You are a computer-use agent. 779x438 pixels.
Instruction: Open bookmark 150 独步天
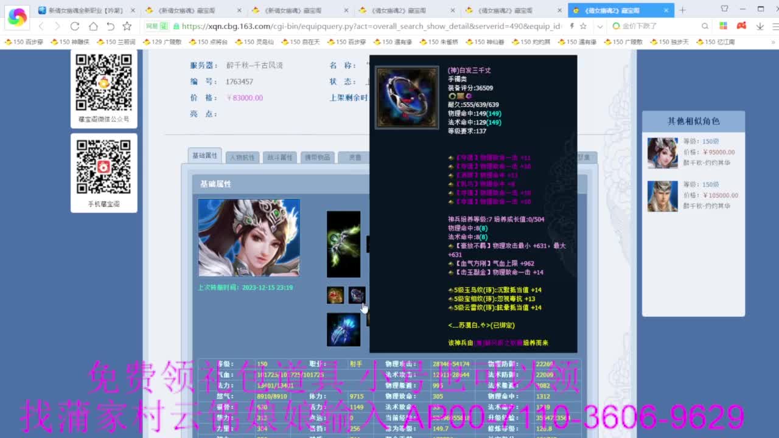(669, 42)
